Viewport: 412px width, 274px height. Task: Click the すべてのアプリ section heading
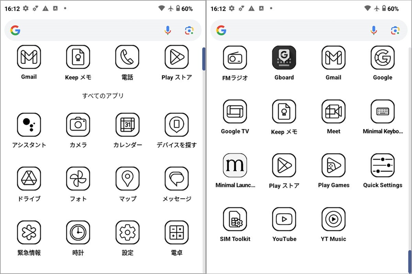(x=103, y=96)
